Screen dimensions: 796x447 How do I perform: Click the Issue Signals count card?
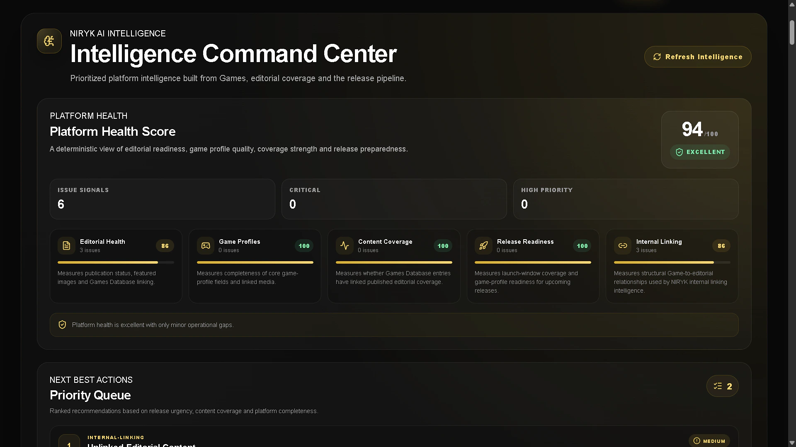click(x=163, y=199)
